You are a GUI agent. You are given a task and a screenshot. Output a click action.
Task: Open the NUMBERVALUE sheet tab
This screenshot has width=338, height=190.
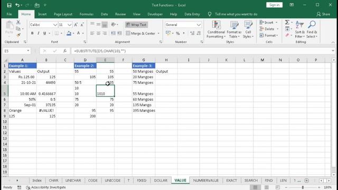pyautogui.click(x=205, y=180)
